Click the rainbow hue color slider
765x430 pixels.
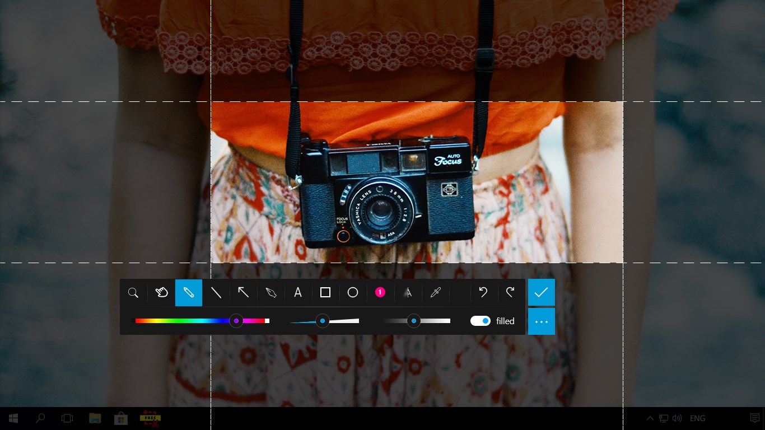200,321
